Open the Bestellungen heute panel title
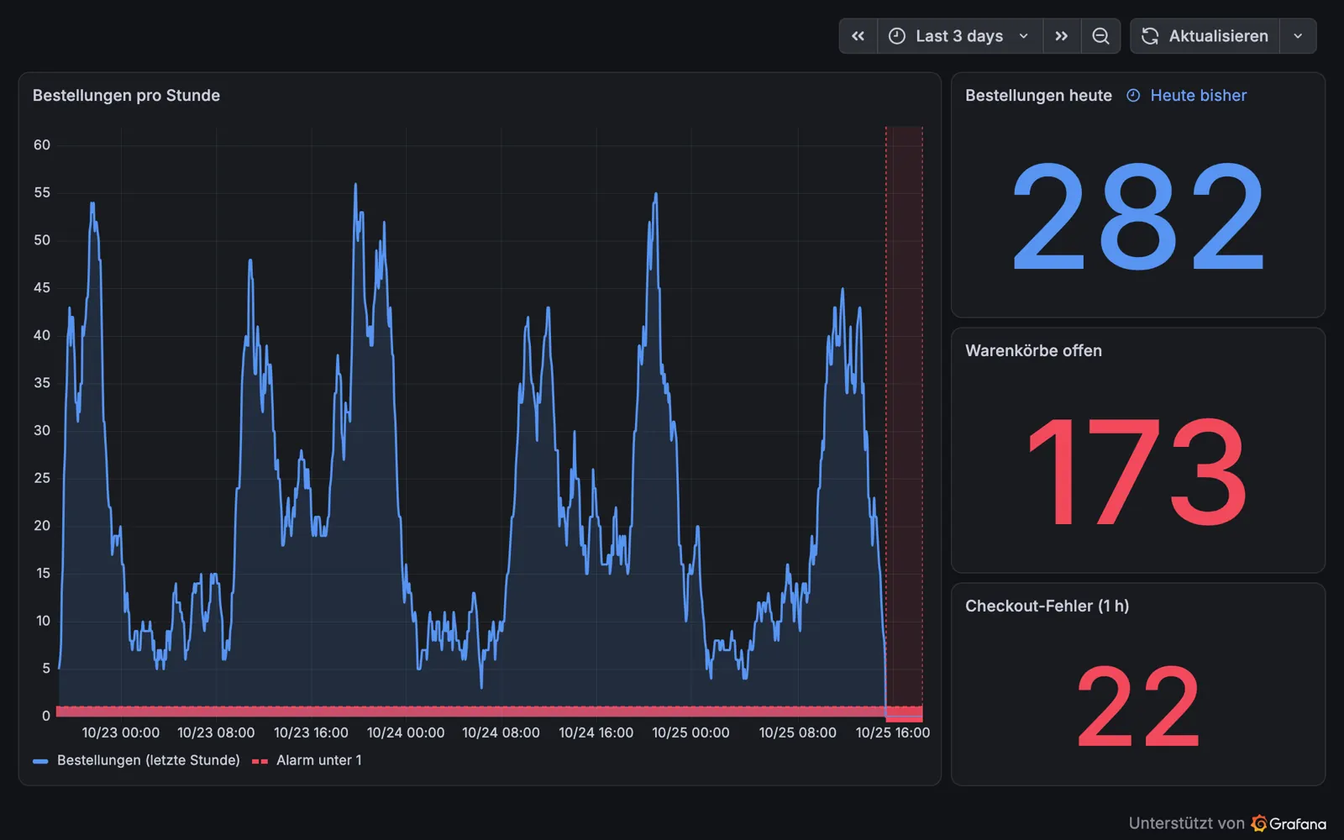The width and height of the screenshot is (1344, 840). [1038, 96]
